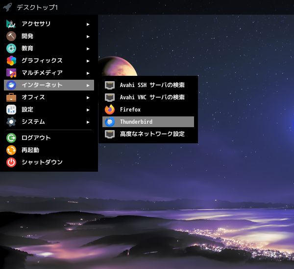Viewport: 294px width, 269px height.
Task: Click the インターネット submenu arrow
Action: pyautogui.click(x=88, y=86)
